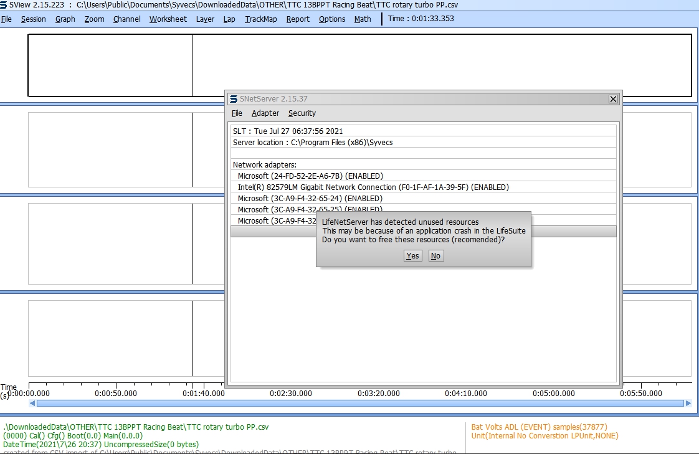Click the horizontal timeline scrollbar track
Viewport: 699px width, 454px height.
[360, 404]
